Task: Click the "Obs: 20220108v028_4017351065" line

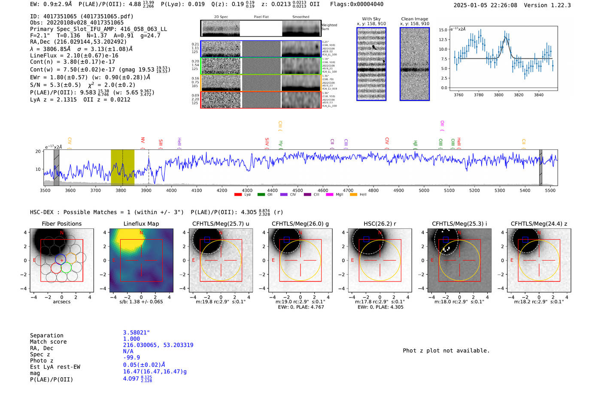Action: click(x=77, y=23)
